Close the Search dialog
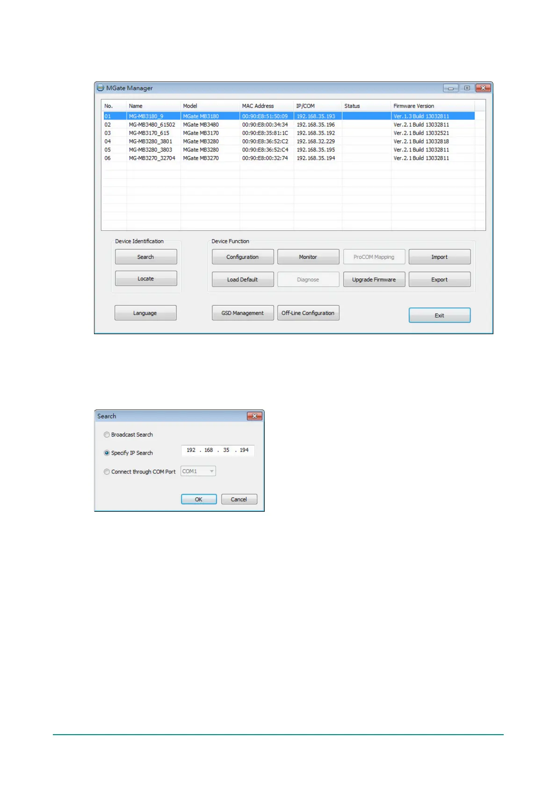Viewport: 557px width, 787px height. pyautogui.click(x=254, y=416)
